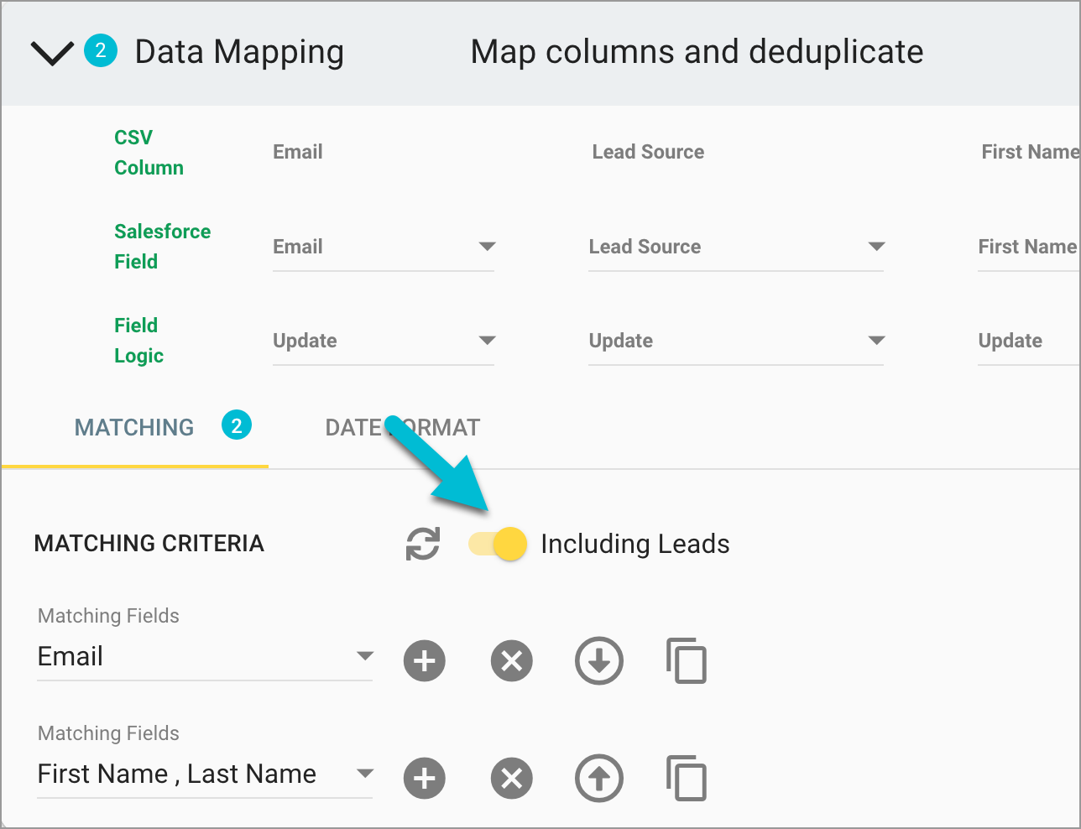Screen dimensions: 1081x829
Task: Duplicate the Email matching field
Action: click(686, 660)
